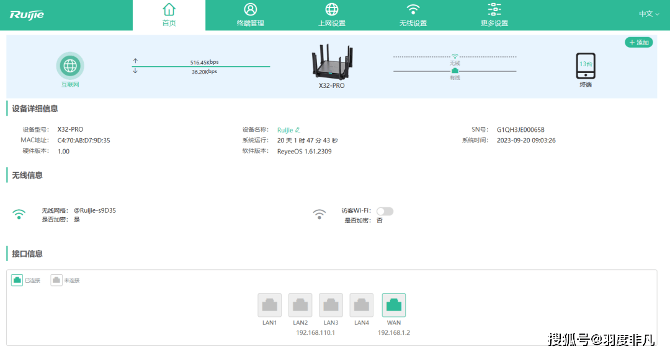Image resolution: width=670 pixels, height=354 pixels.
Task: Go to the 无线设置 tab
Action: click(x=413, y=15)
